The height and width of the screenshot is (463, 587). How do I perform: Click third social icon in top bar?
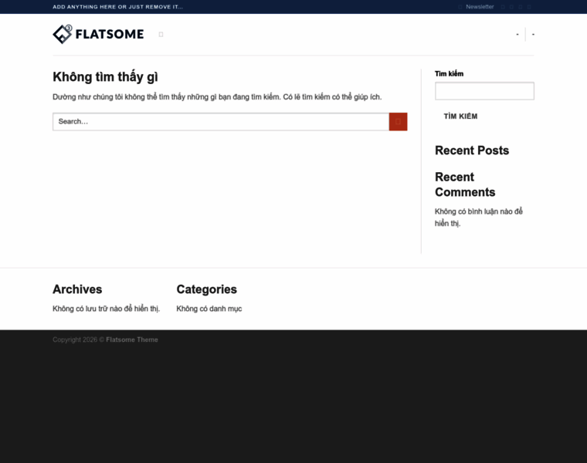click(521, 6)
